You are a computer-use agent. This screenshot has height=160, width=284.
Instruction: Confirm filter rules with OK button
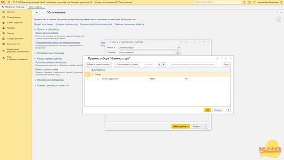tap(208, 110)
